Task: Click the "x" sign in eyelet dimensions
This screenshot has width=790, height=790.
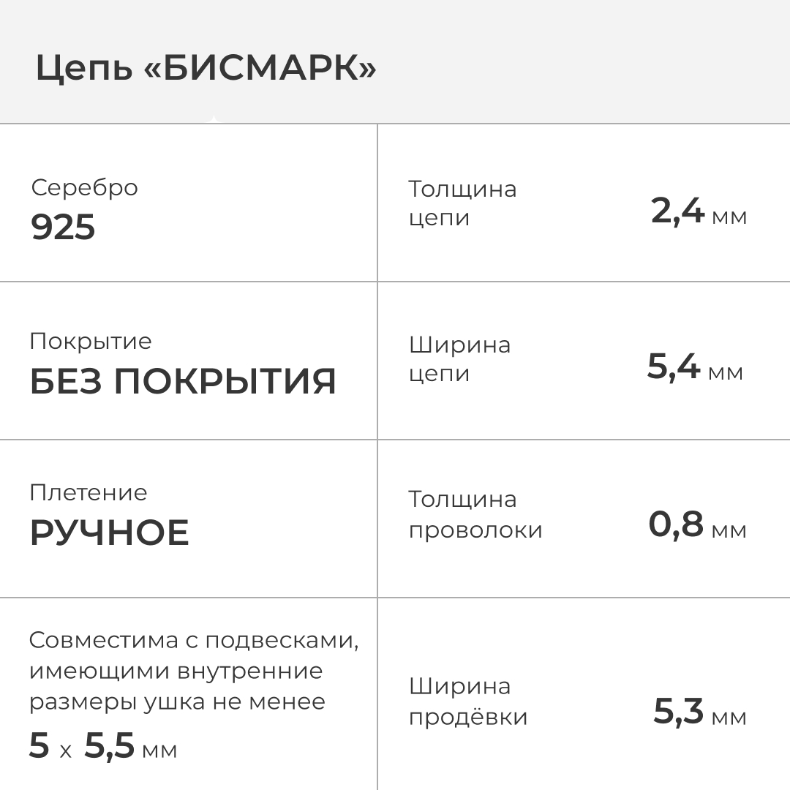Action: tap(66, 750)
